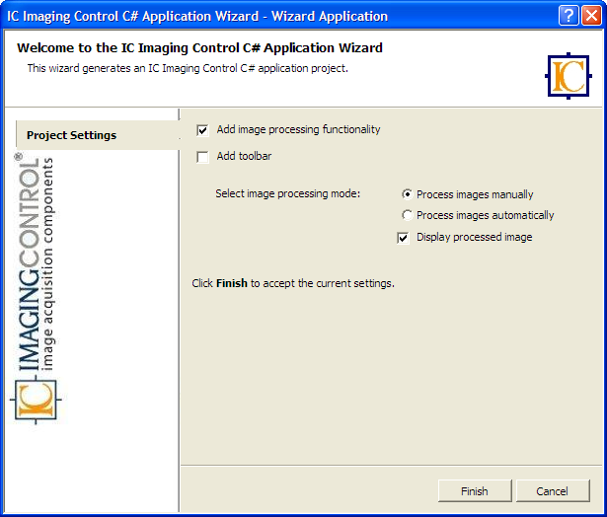Click the IC Imaging Control sidebar logo
607x517 pixels.
tap(36, 288)
